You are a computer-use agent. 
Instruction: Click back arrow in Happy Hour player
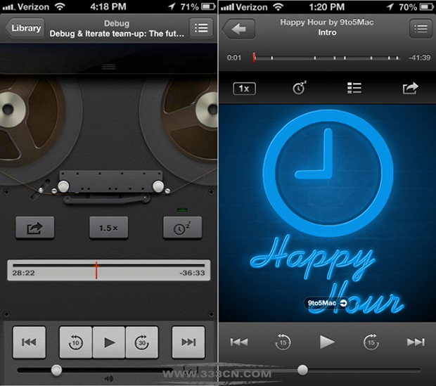[238, 29]
